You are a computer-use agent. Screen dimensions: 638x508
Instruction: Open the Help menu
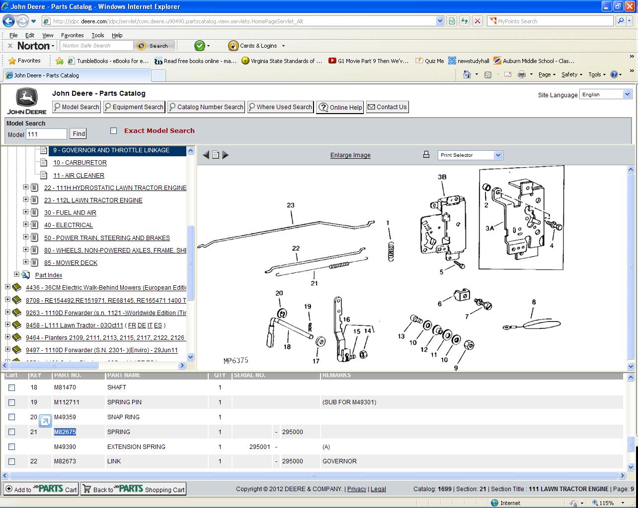[x=117, y=35]
